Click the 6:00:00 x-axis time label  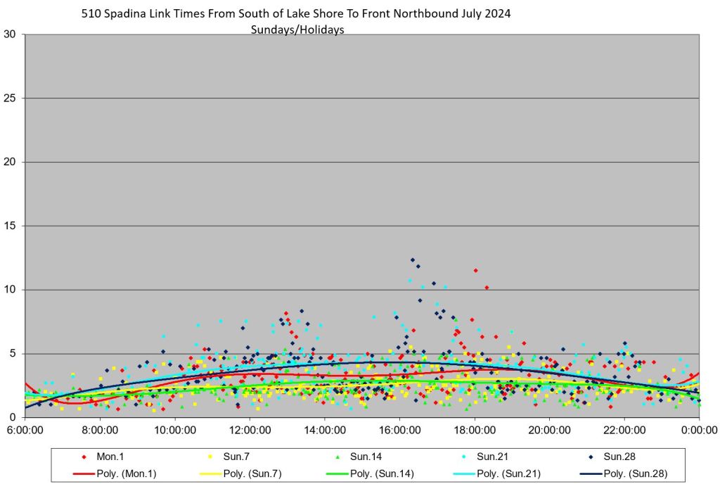click(x=25, y=430)
